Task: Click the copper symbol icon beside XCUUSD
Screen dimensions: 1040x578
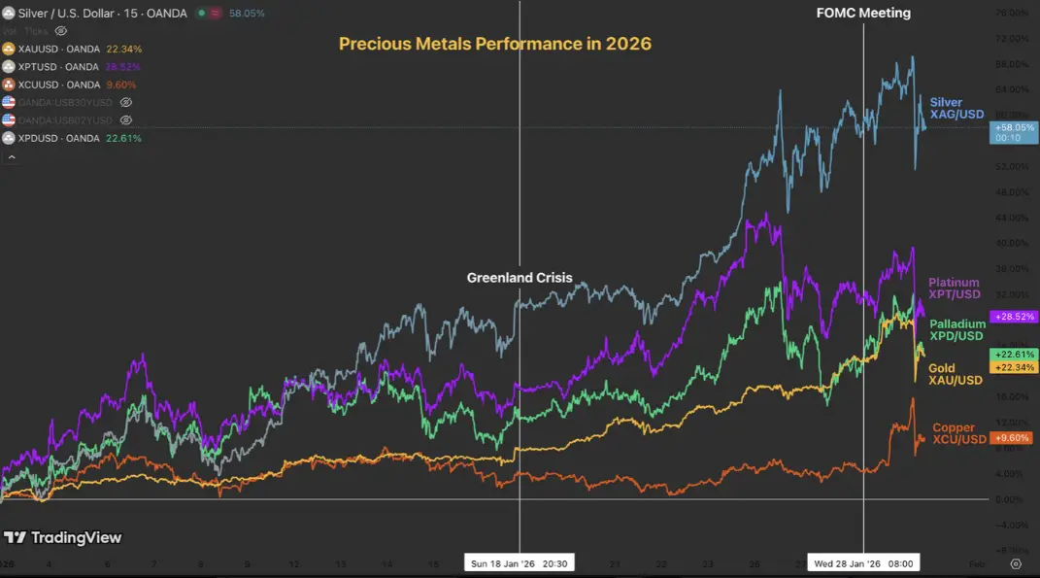Action: (x=9, y=85)
